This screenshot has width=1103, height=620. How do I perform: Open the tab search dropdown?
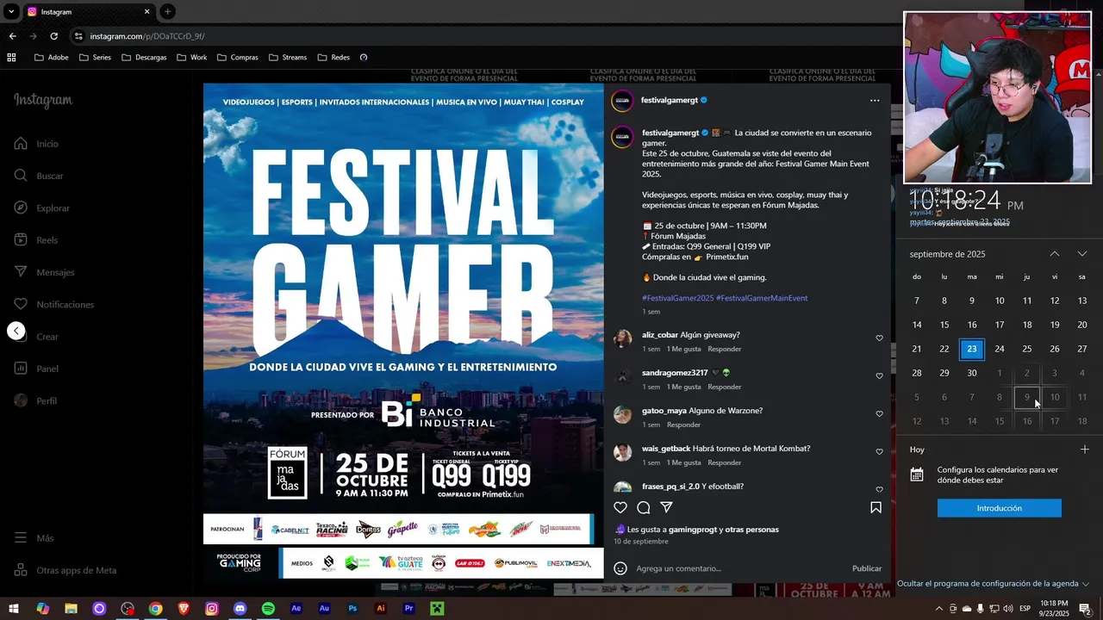pyautogui.click(x=11, y=11)
